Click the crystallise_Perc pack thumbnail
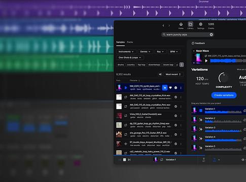This screenshot has width=246, height=182. 119,106
